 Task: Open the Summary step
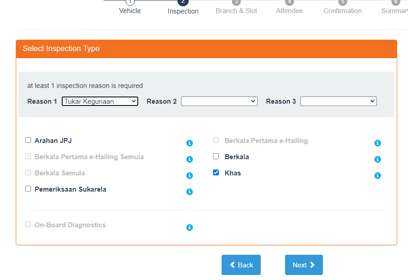click(x=395, y=7)
